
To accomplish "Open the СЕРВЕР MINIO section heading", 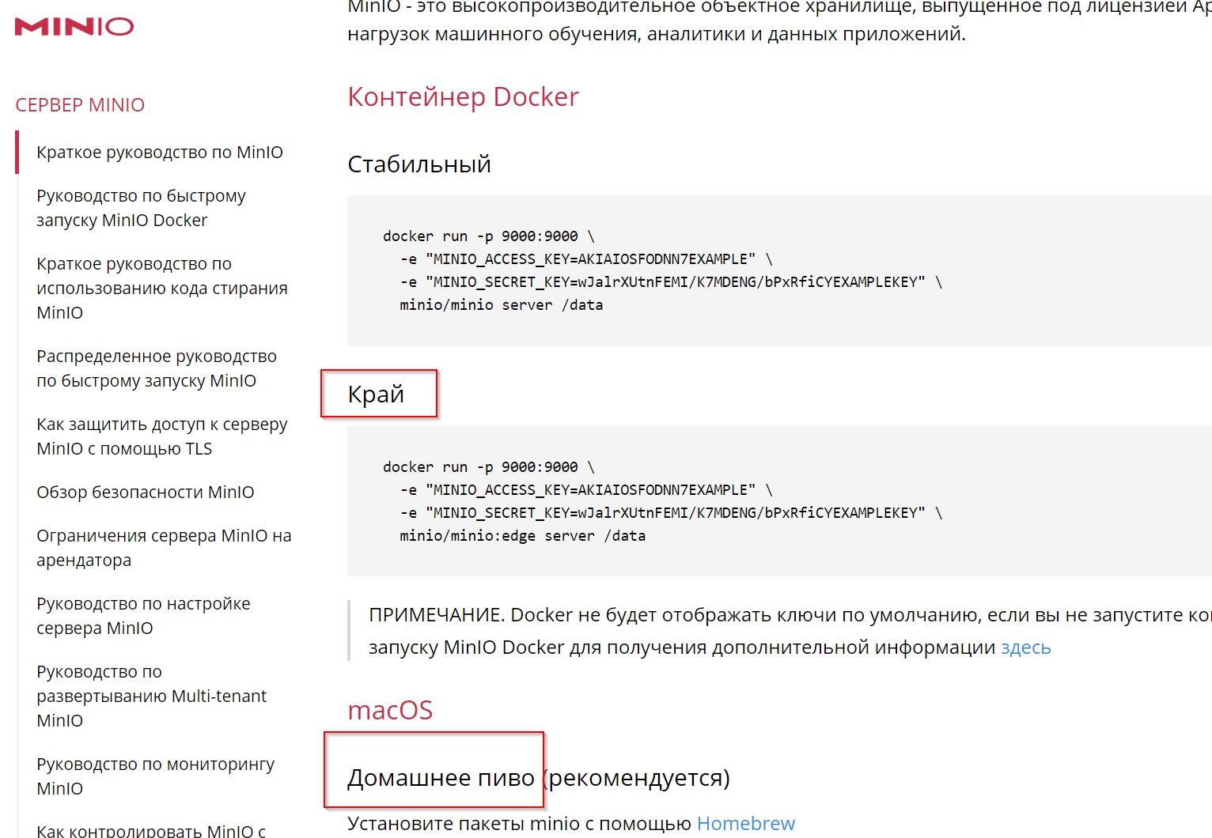I will pyautogui.click(x=80, y=105).
